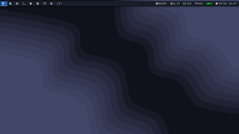Click the 0.57 CPU load value
This screenshot has width=239, height=134.
[177, 3]
